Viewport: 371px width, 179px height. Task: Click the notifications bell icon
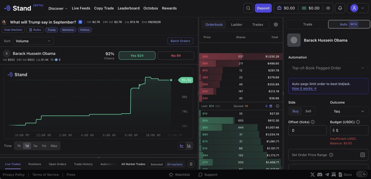click(x=340, y=8)
